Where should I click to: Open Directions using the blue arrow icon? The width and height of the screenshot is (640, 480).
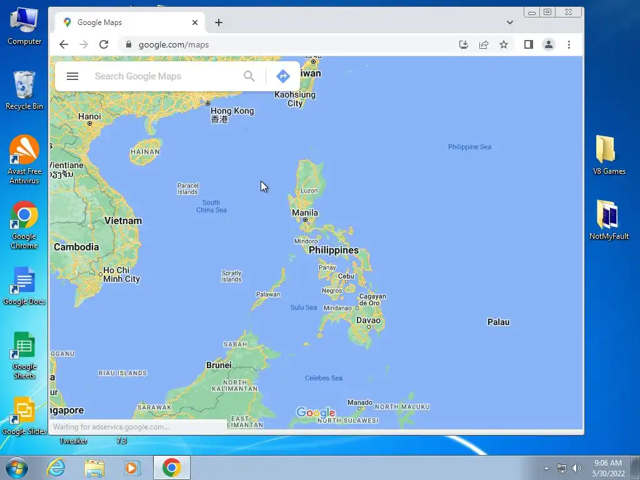coord(283,76)
